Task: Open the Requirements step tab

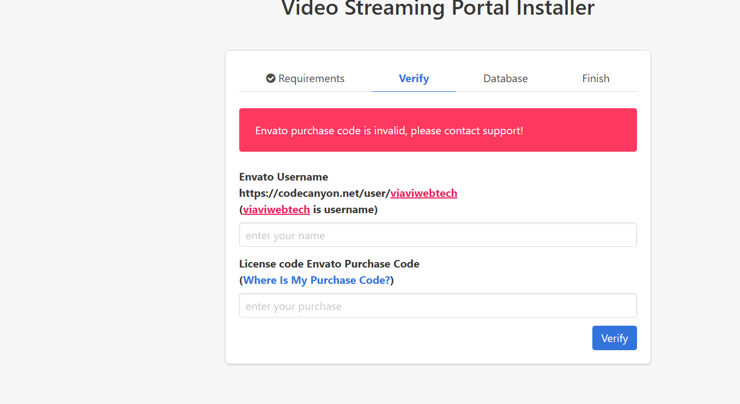Action: (x=305, y=78)
